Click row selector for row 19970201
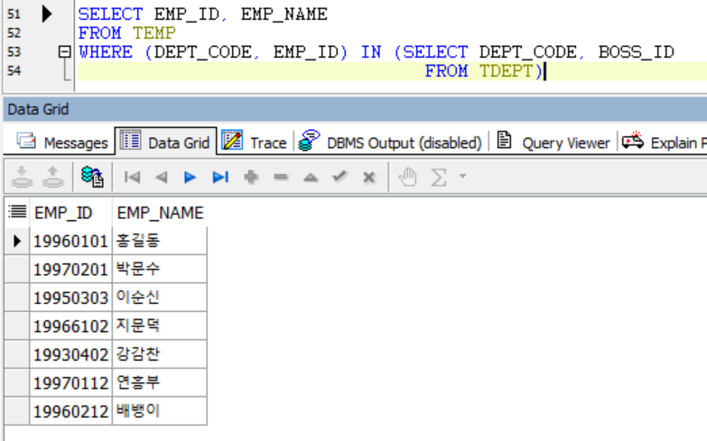Viewport: 707px width, 441px height. (17, 270)
